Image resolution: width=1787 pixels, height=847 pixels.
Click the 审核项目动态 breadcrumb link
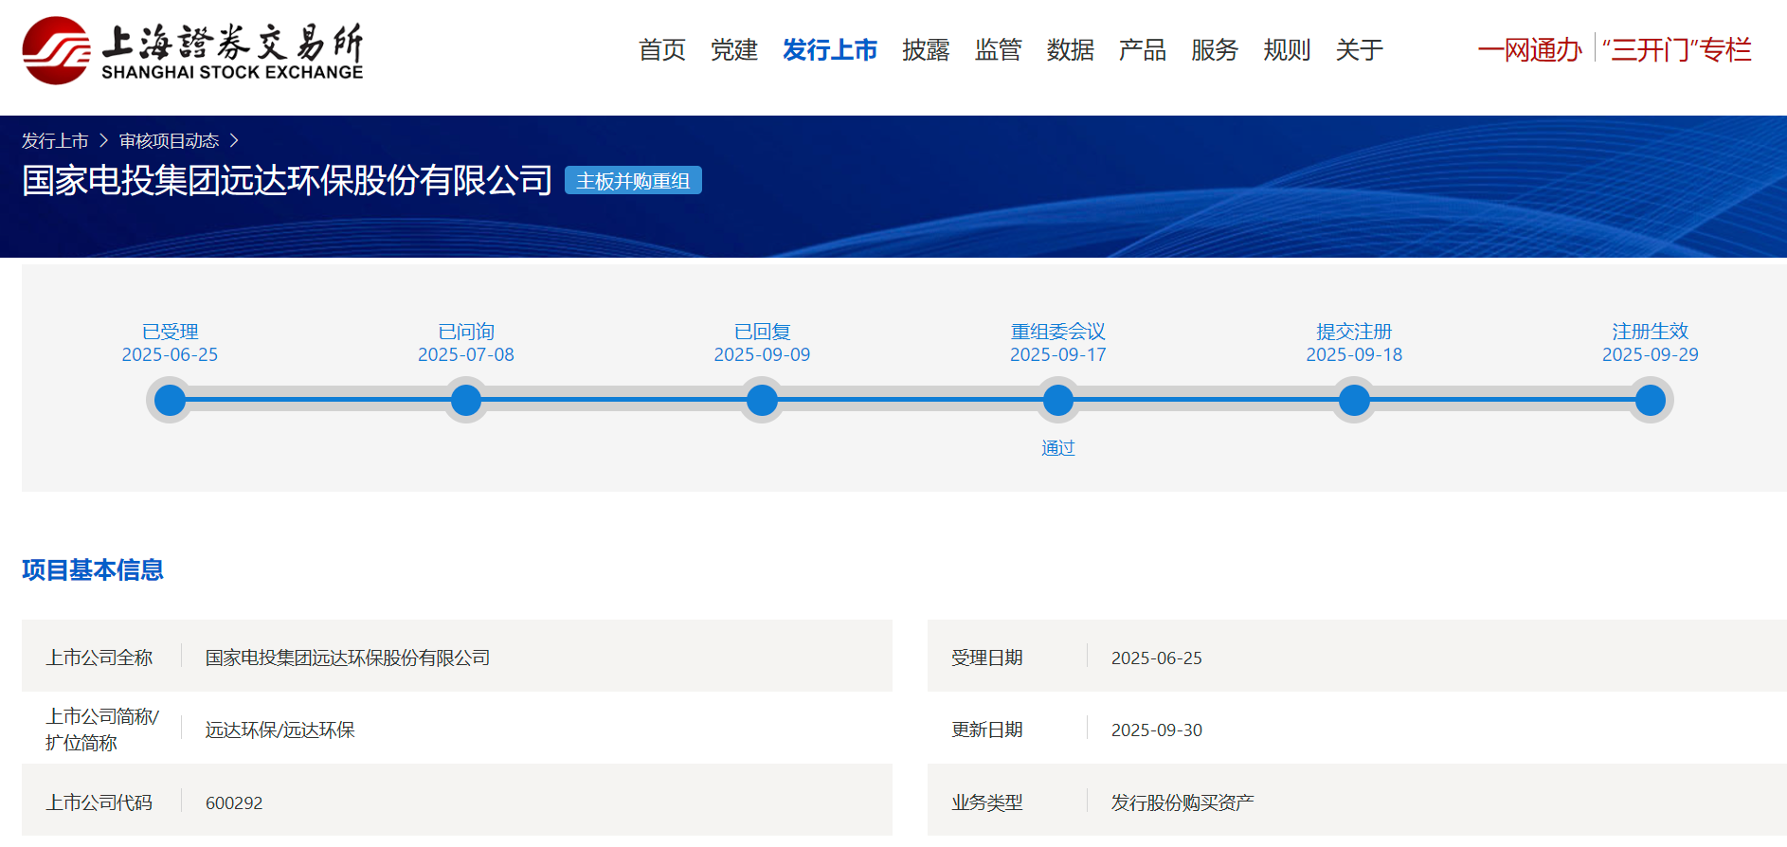[169, 140]
